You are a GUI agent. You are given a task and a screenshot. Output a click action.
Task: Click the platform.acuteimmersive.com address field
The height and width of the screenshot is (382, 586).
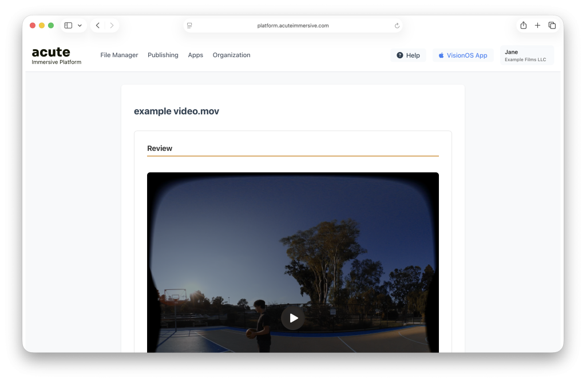(x=293, y=26)
